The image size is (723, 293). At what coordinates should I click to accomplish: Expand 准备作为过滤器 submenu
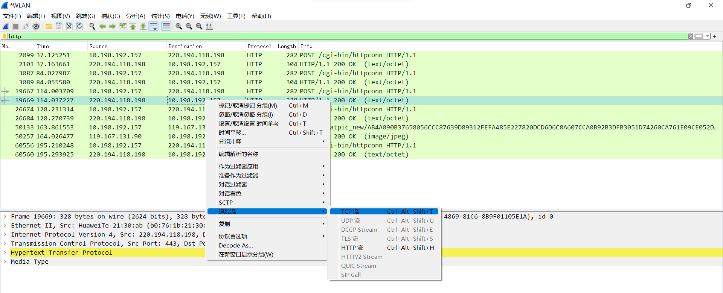pos(267,176)
